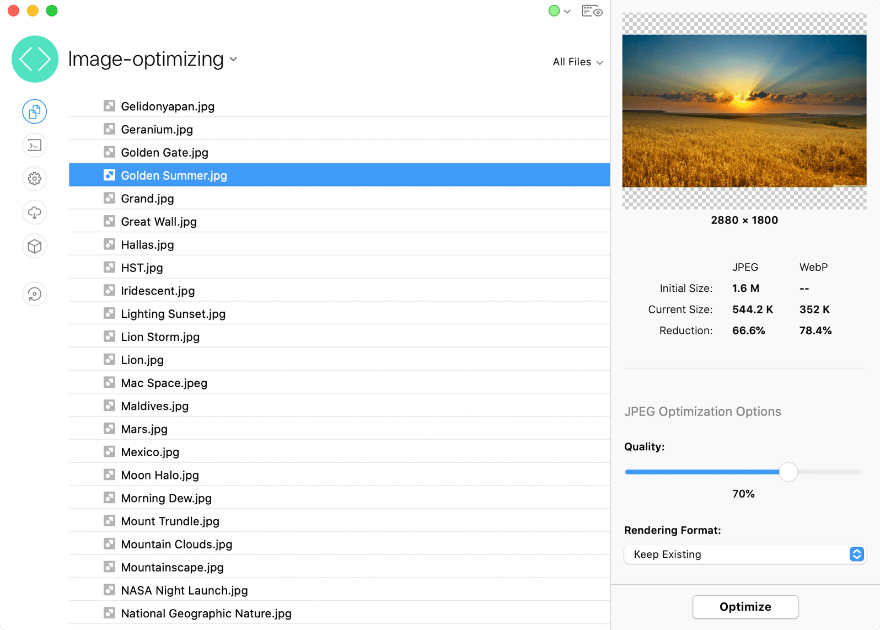Click the image icon beside Grand.jpg
Viewport: 880px width, 630px height.
point(110,198)
